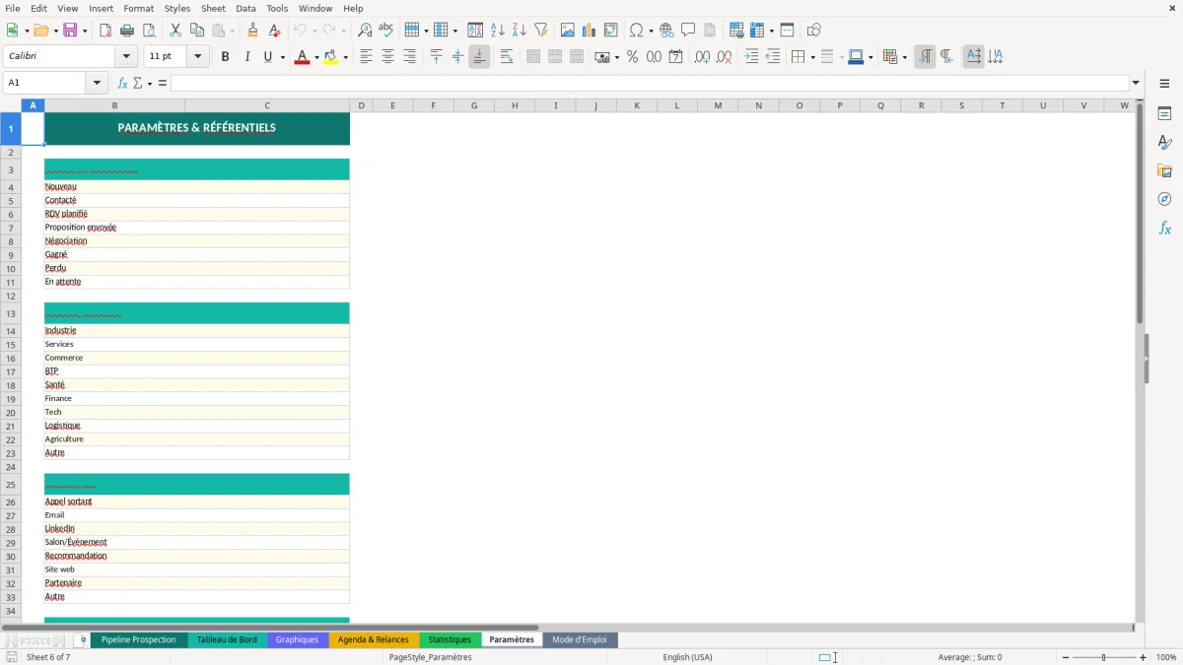Select column header C
This screenshot has height=665, width=1183.
click(267, 105)
